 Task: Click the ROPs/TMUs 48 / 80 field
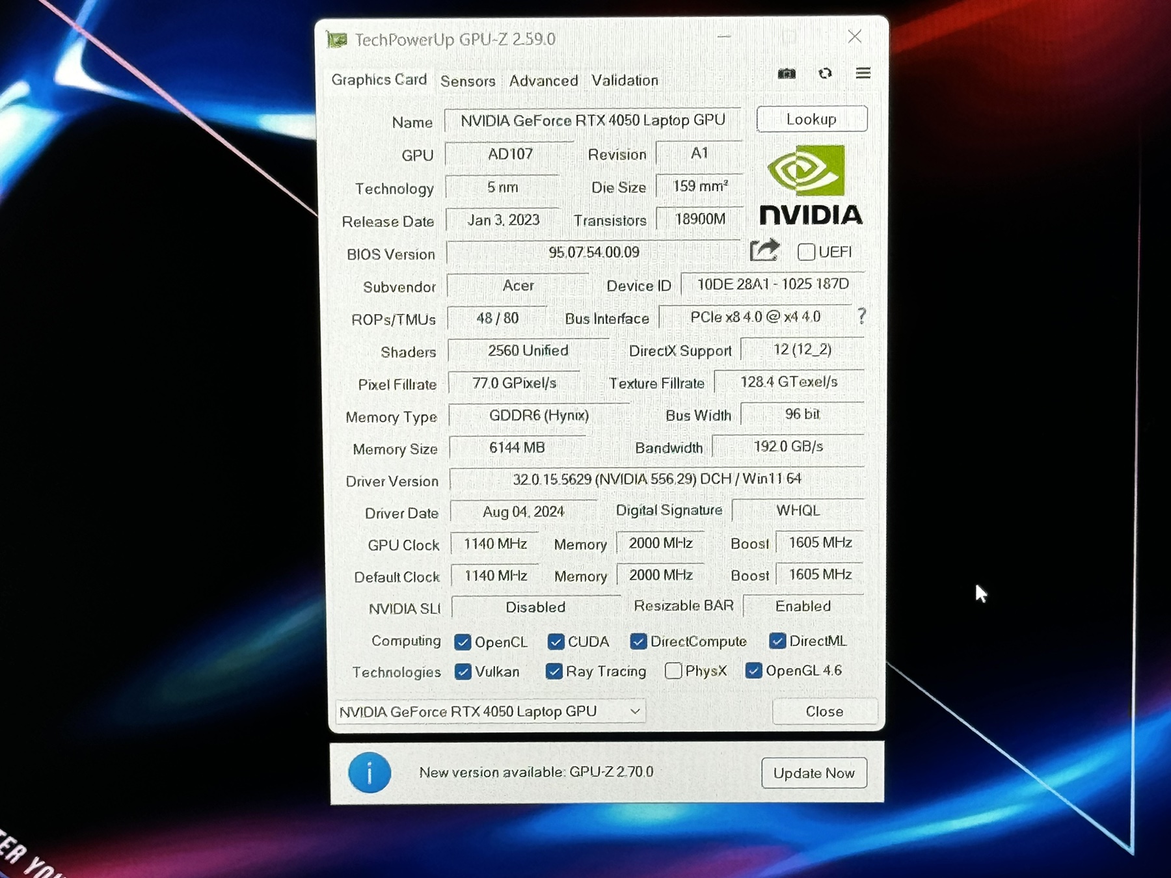(x=498, y=319)
